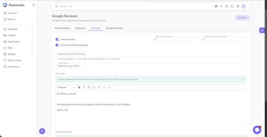The width and height of the screenshot is (267, 137).
Task: Collapse sidebar using the circle toggle icon
Action: coord(34,5)
